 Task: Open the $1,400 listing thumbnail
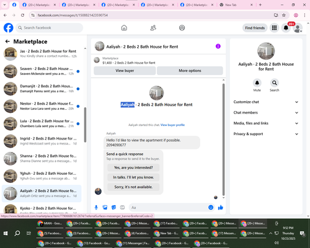tap(97, 60)
